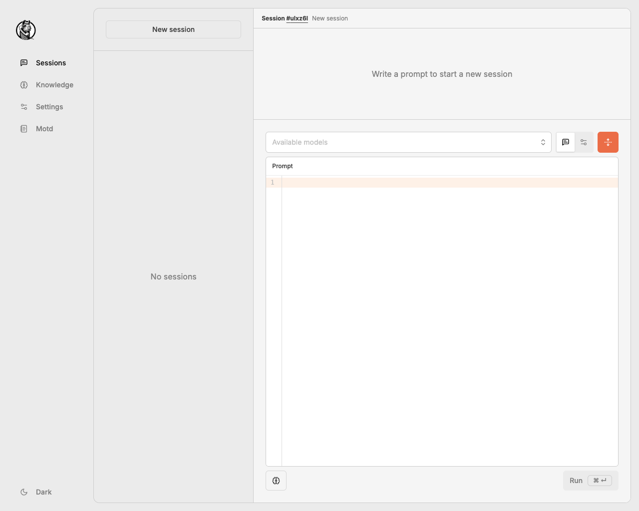Click the 'New session' title in the header

point(330,18)
